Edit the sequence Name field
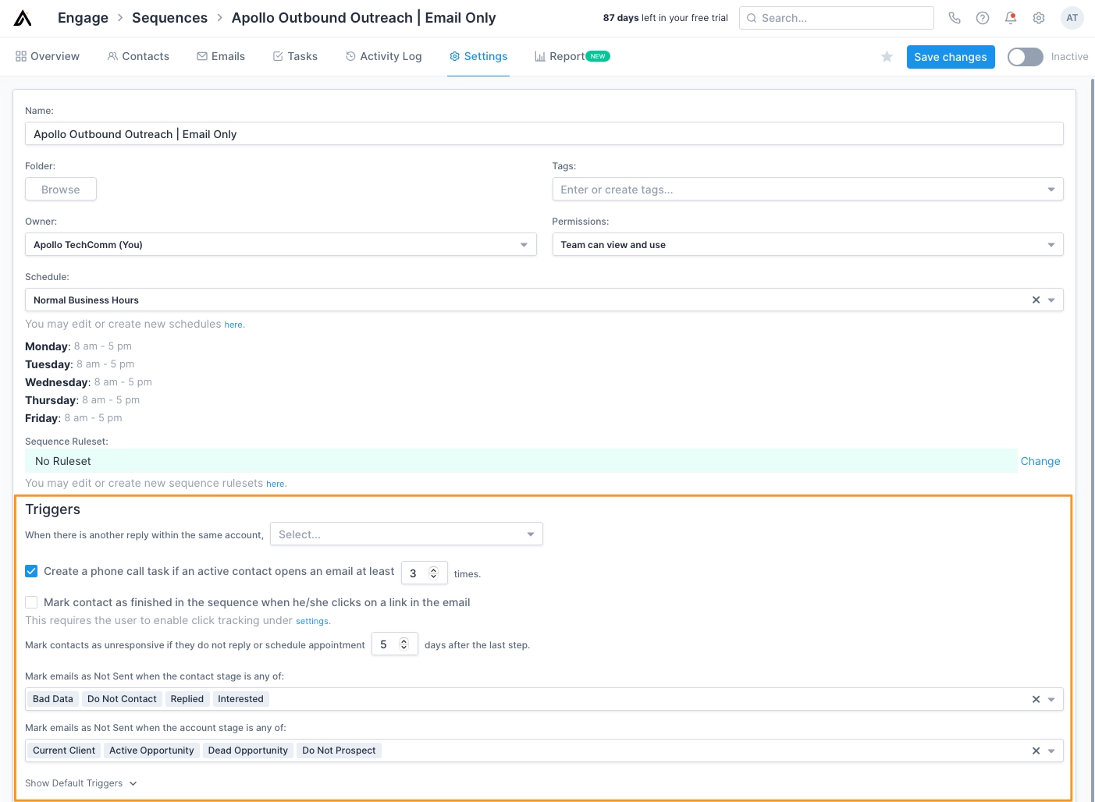Image resolution: width=1095 pixels, height=802 pixels. (x=544, y=134)
